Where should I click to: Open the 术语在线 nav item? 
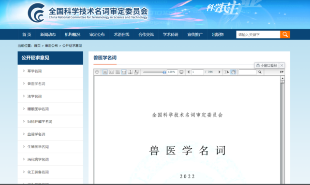[121, 35]
